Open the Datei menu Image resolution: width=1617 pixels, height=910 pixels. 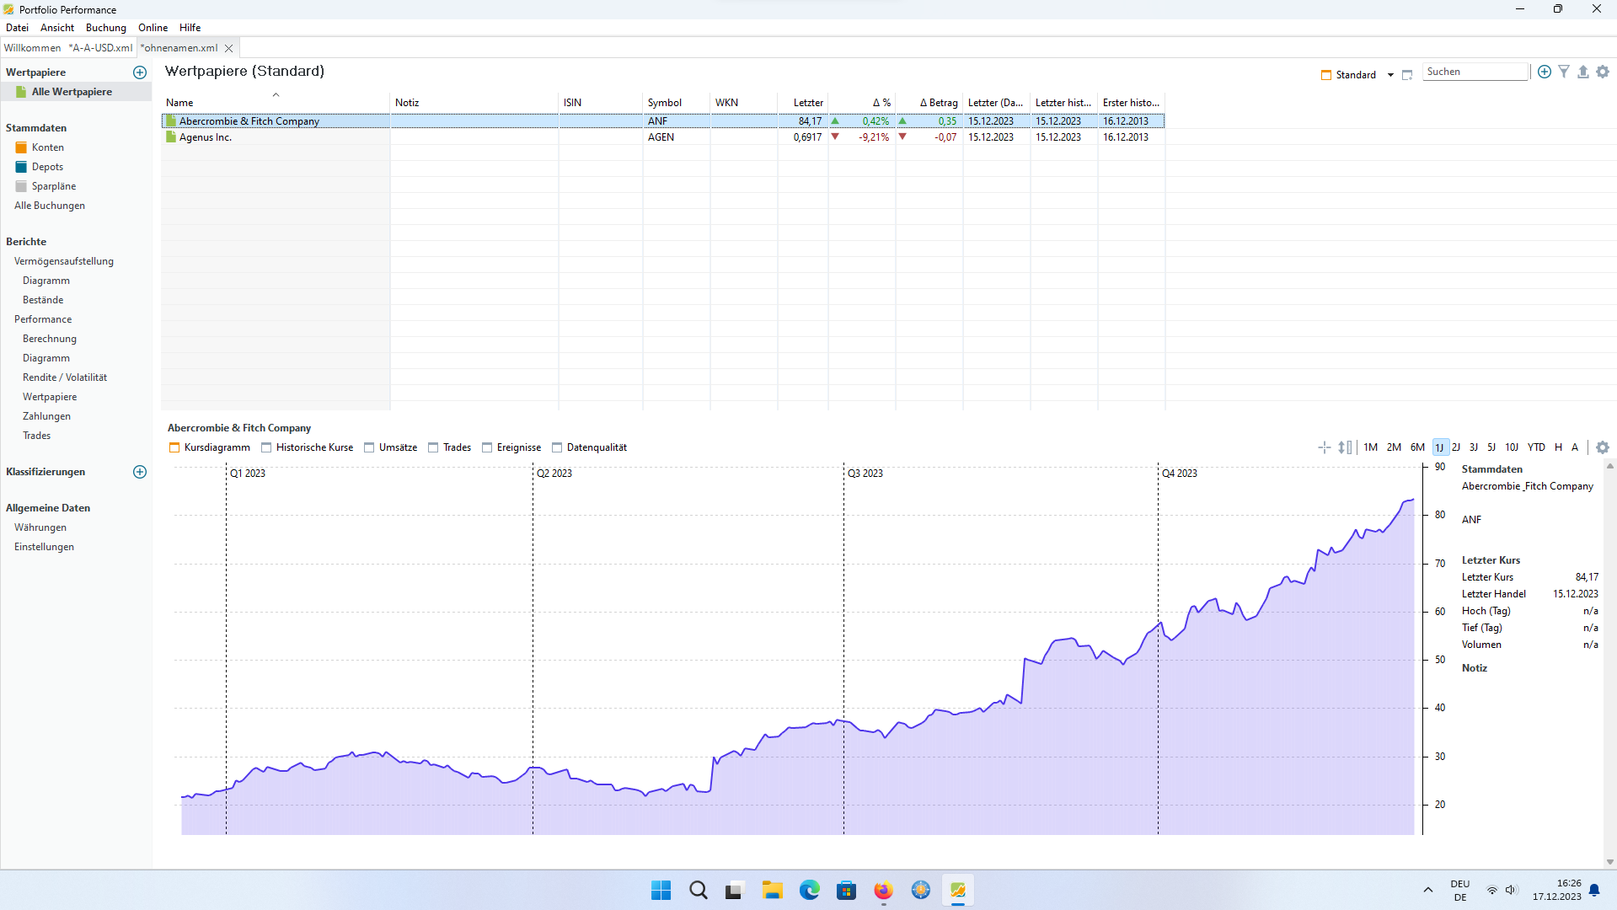[17, 28]
